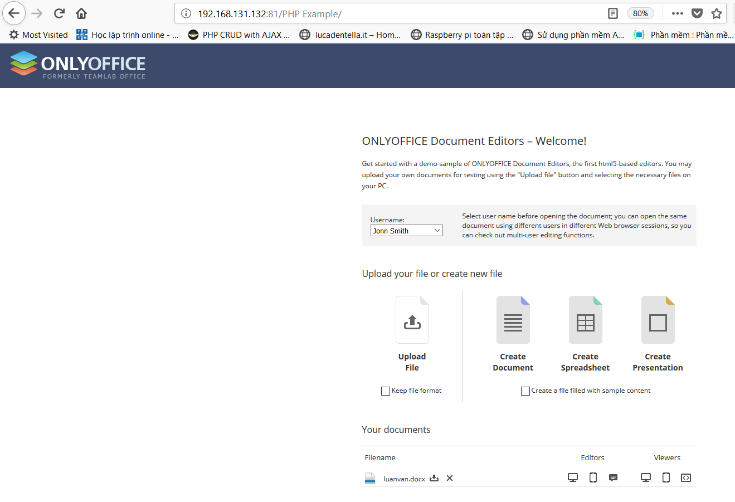Open the luanvan.docx file name
Screen dimensions: 735x502
point(404,479)
